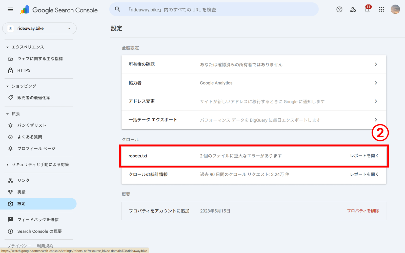Open the help question mark icon
This screenshot has height=253, width=405.
[x=339, y=10]
